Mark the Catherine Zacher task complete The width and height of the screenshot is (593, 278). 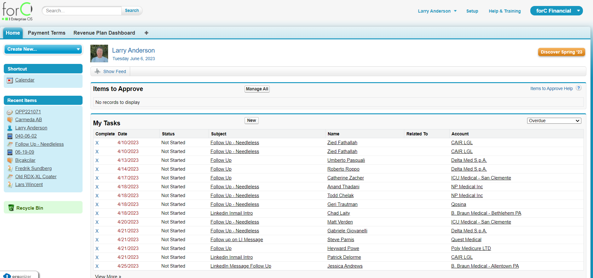point(97,178)
